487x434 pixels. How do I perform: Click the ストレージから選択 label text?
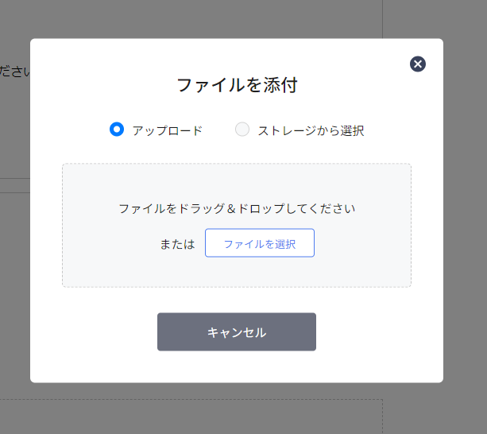point(311,131)
